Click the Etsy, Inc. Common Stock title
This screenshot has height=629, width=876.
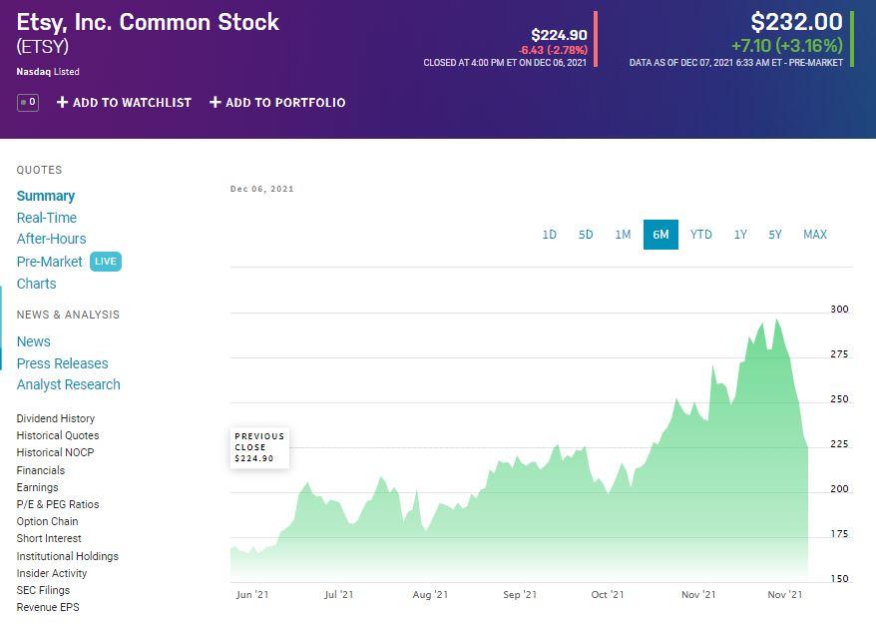(148, 22)
